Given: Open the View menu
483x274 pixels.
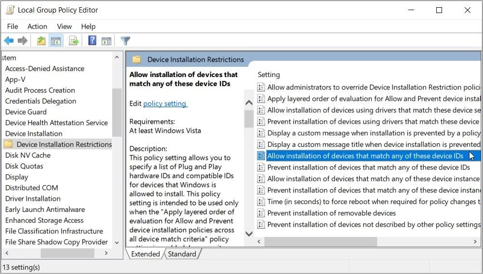Looking at the screenshot, I should pos(64,26).
